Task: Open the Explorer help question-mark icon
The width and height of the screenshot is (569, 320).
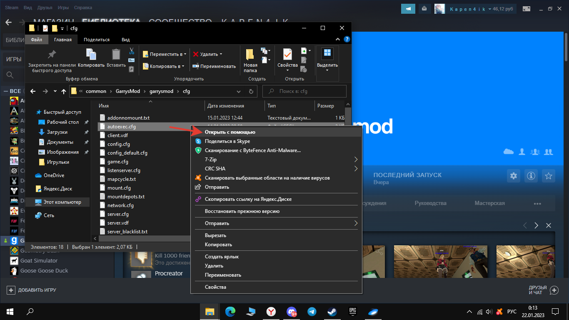Action: point(347,40)
